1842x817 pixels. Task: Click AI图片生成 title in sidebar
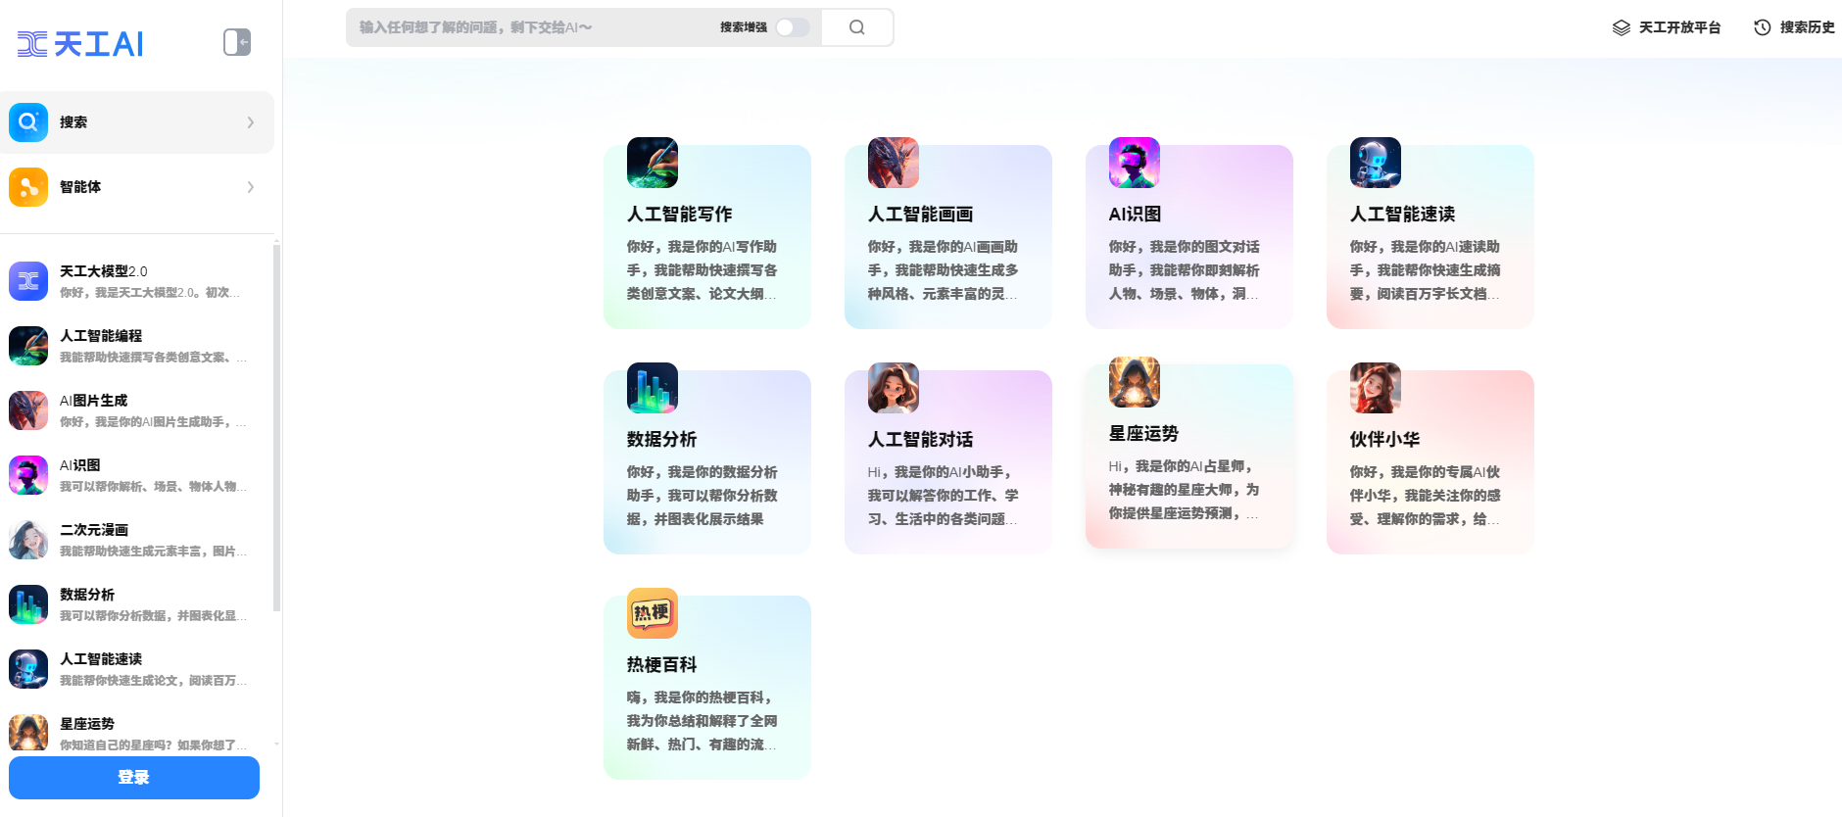click(x=94, y=401)
